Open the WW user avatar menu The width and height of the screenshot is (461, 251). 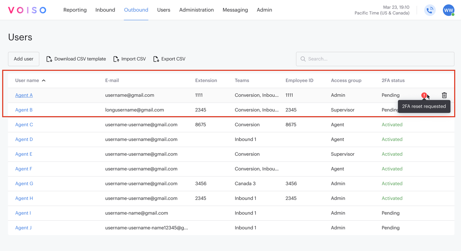point(448,10)
